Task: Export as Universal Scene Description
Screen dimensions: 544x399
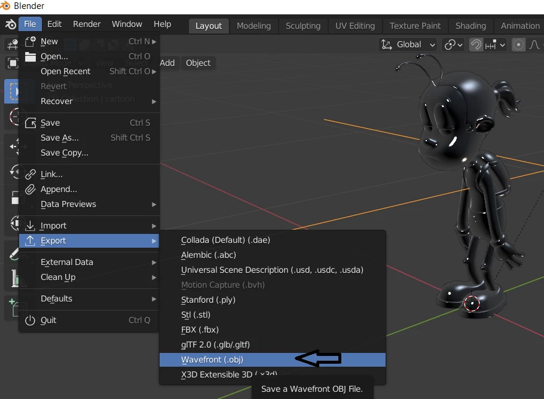Action: [273, 270]
